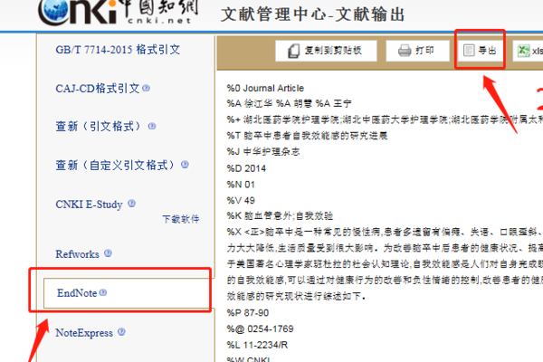Click the '%N 01' line
This screenshot has height=362, width=543.
pyautogui.click(x=241, y=185)
